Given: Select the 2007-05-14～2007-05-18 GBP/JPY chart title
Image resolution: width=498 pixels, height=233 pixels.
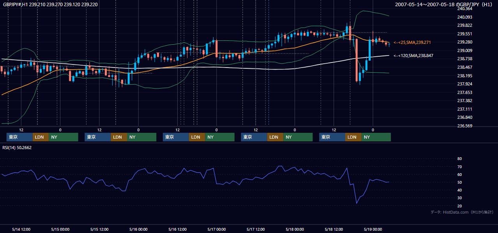Looking at the screenshot, I should (444, 4).
